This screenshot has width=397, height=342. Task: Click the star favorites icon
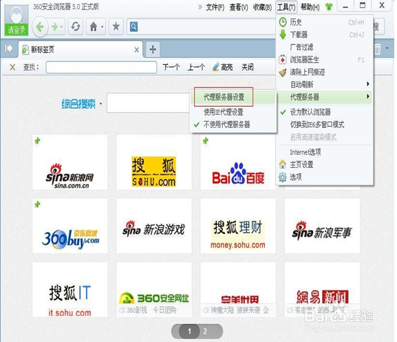click(x=116, y=26)
